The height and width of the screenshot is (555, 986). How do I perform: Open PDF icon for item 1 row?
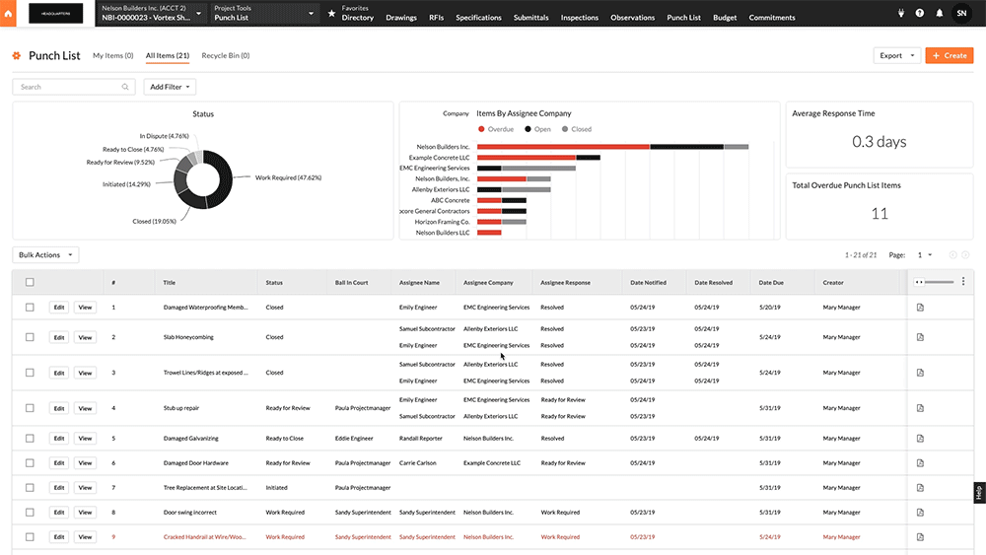click(x=920, y=308)
